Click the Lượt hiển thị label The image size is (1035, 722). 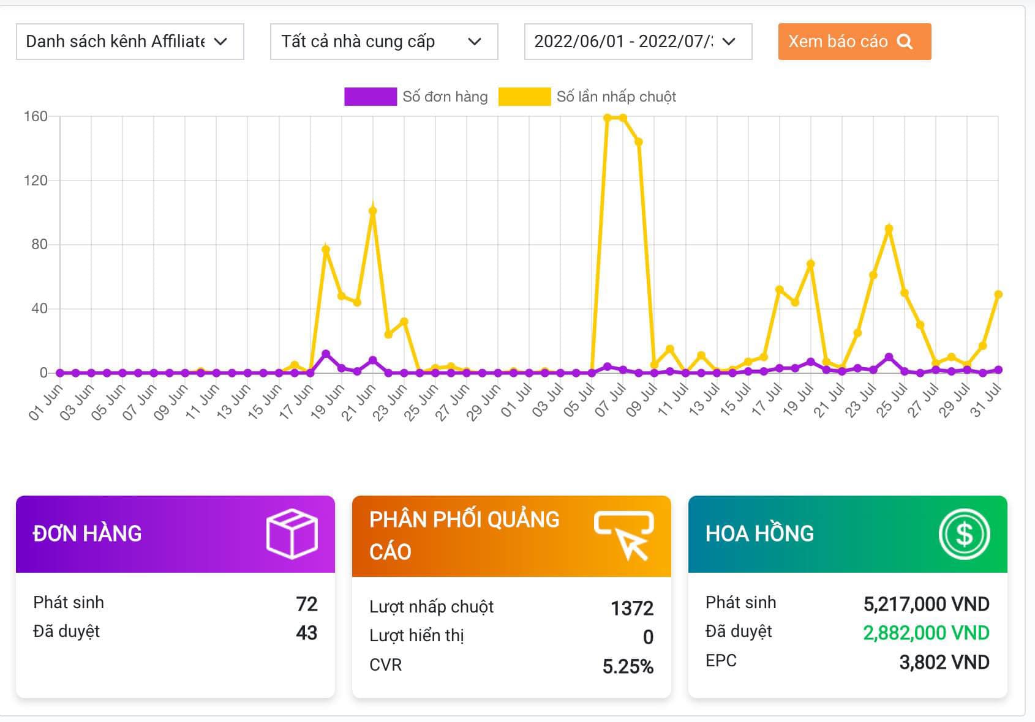click(416, 636)
